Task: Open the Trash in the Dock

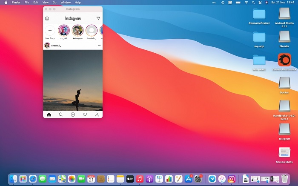Action: point(285,179)
